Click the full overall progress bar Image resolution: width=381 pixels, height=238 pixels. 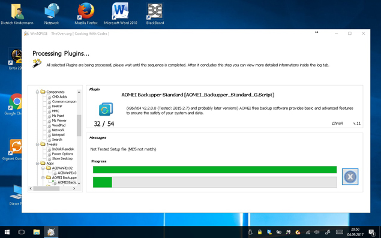click(x=215, y=170)
